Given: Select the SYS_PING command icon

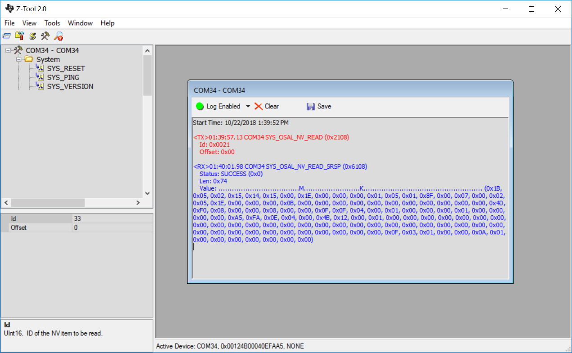Looking at the screenshot, I should (40, 77).
